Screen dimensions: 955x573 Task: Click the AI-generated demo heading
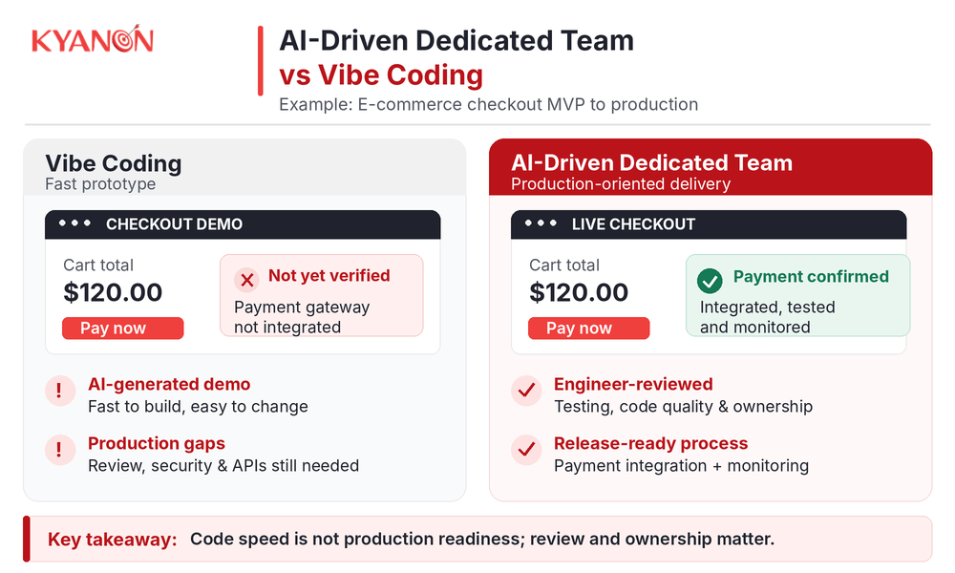tap(169, 384)
